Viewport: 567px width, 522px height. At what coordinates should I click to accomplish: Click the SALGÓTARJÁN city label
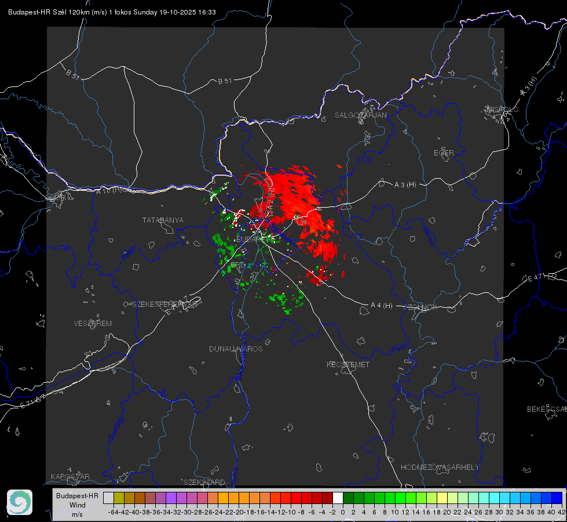click(x=360, y=115)
